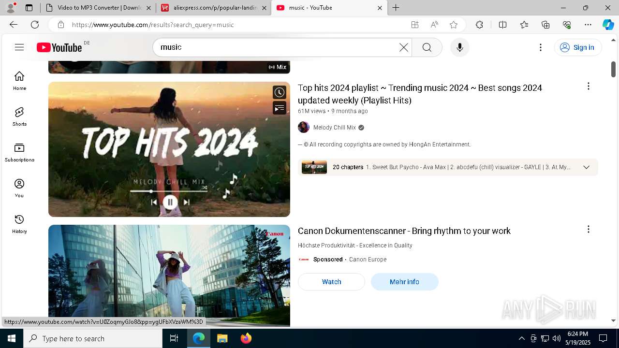Open Canon ad video thumbnail
Viewport: 619px width, 348px height.
tap(169, 275)
